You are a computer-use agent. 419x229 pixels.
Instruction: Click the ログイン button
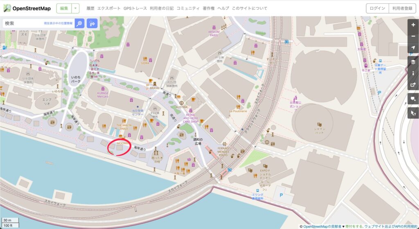click(x=377, y=8)
